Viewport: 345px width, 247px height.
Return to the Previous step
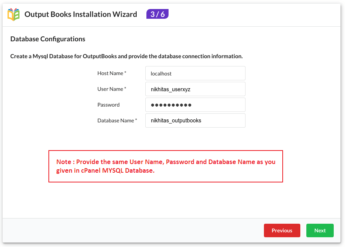pos(282,230)
